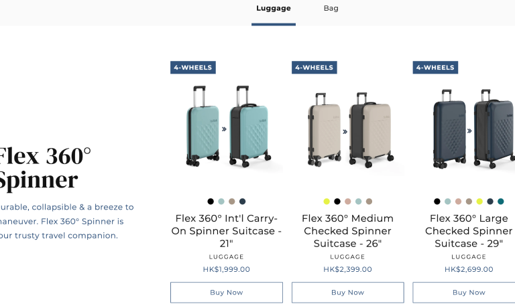Select black swatch for Large Checked 29"
Image resolution: width=515 pixels, height=308 pixels.
pos(437,202)
